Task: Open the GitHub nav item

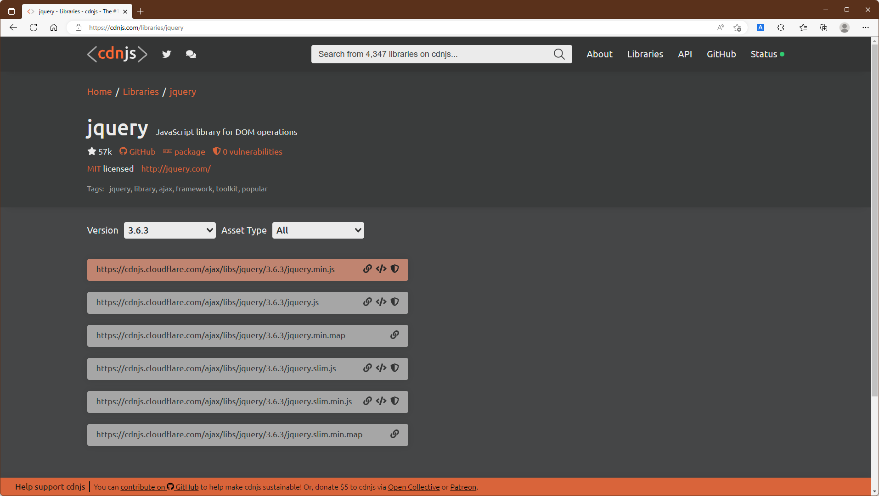Action: point(721,54)
